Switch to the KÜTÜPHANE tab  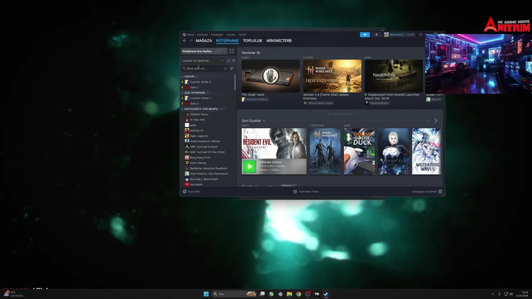pyautogui.click(x=227, y=41)
